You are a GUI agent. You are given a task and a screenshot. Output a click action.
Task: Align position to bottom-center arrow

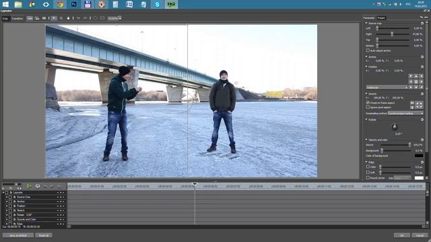click(x=416, y=87)
